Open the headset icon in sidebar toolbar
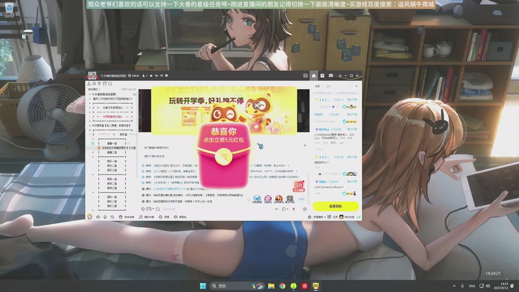Viewport: 519px width, 292px height. click(94, 84)
